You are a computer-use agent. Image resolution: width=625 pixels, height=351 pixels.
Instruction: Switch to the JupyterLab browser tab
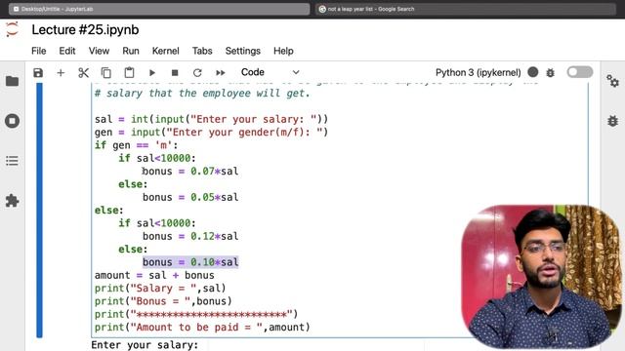point(159,9)
